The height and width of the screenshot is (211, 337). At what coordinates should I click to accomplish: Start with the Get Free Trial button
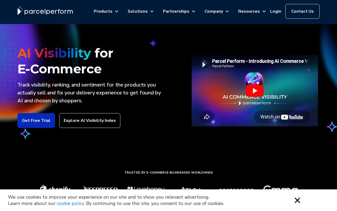[x=36, y=121]
